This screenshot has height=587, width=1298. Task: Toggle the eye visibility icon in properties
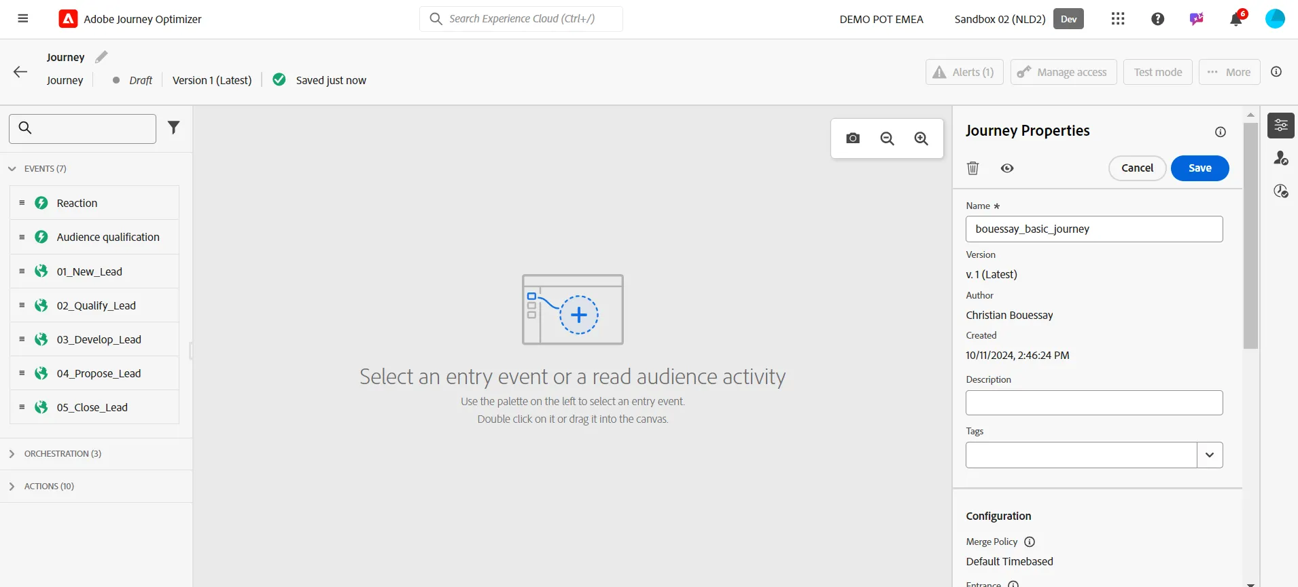point(1007,168)
